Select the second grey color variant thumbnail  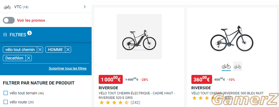pyautogui.click(x=238, y=66)
